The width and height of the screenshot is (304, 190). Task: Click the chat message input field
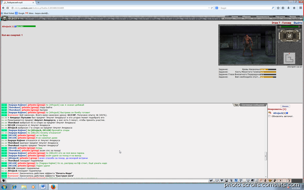[x=107, y=181]
